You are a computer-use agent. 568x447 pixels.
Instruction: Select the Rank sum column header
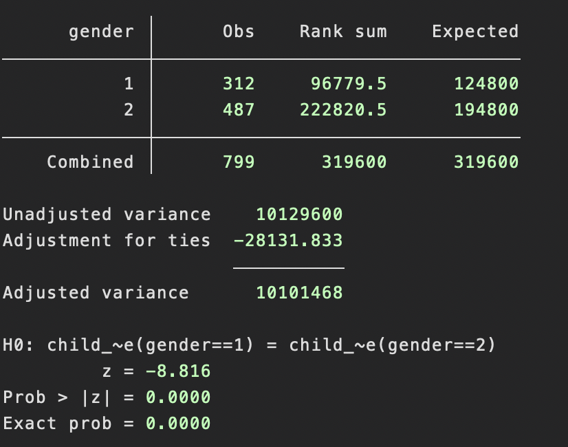tap(343, 31)
